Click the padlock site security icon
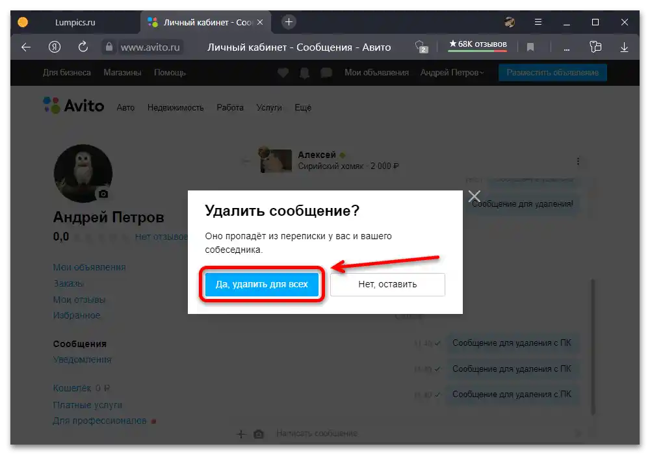 109,47
